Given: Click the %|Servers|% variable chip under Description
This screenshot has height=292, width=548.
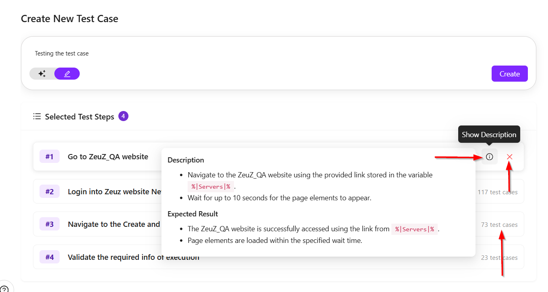Looking at the screenshot, I should coord(211,186).
